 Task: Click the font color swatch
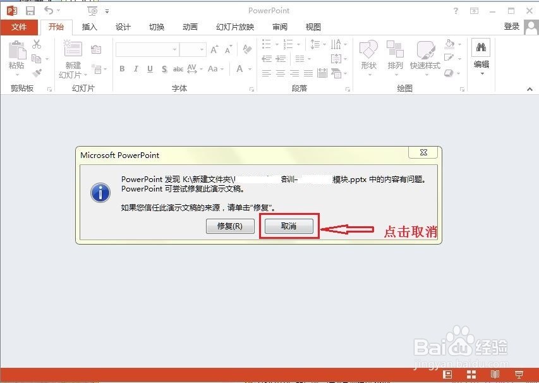[x=238, y=68]
